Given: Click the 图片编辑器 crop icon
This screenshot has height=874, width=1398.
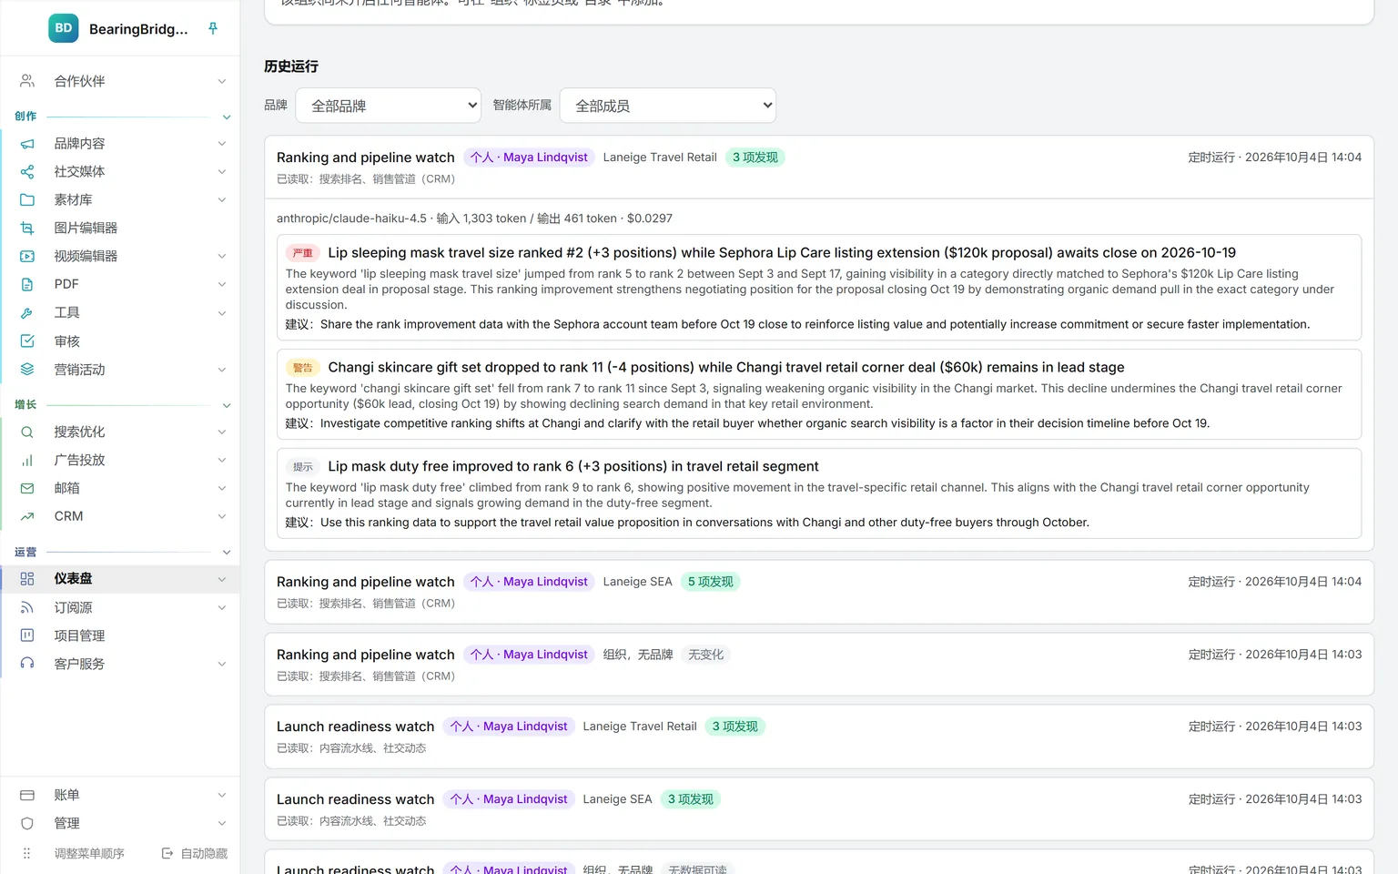Looking at the screenshot, I should point(27,229).
